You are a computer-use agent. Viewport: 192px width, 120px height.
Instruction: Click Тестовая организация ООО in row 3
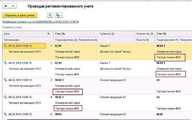click(25, 86)
